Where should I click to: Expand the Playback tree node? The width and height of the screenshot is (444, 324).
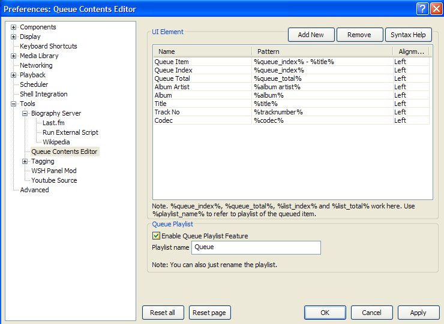pos(14,75)
